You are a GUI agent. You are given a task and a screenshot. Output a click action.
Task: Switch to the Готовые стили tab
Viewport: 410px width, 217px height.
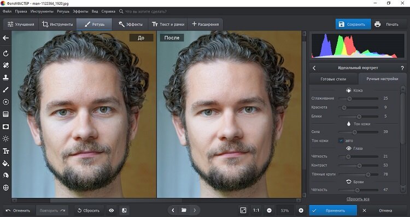point(333,79)
